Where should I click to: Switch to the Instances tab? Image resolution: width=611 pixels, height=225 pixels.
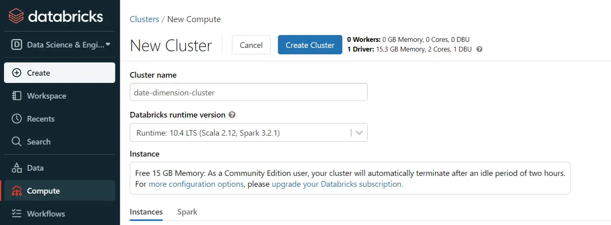(146, 212)
